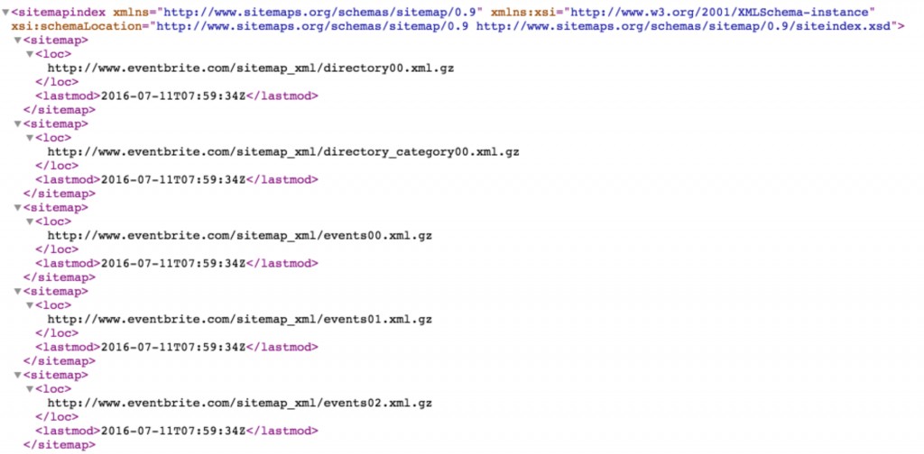Collapse sitemap node containing events00.xml.gz
924x454 pixels.
18,207
